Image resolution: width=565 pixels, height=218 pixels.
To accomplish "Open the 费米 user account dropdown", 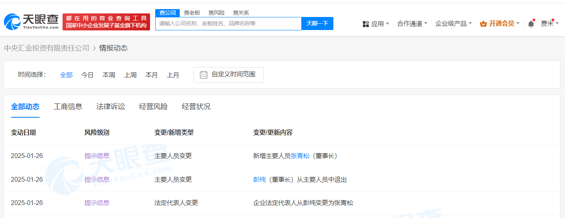I will tap(550, 24).
